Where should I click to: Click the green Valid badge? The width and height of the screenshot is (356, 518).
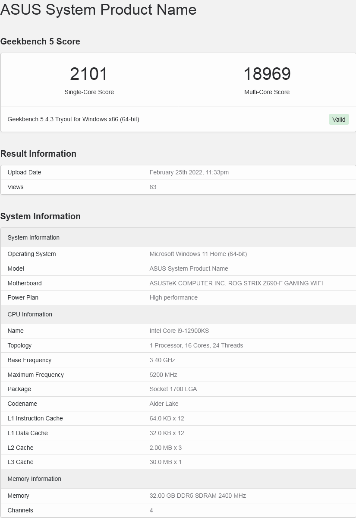click(339, 120)
